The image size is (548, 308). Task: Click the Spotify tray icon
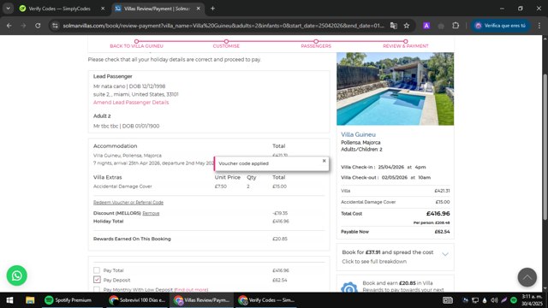(514, 300)
